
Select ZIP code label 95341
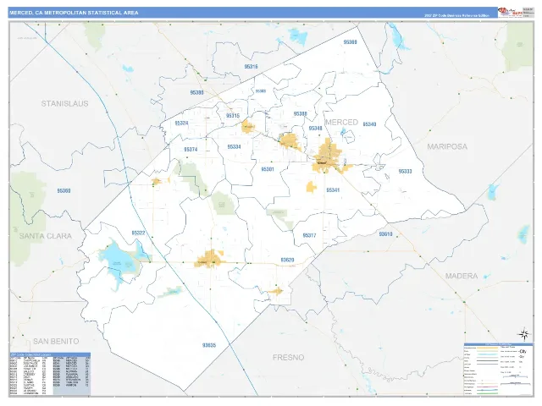click(333, 189)
